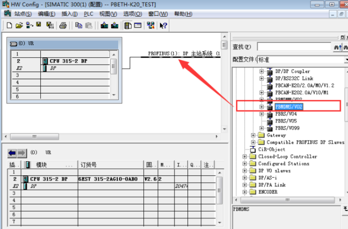Click the catalog tree horizontal scrollbar thumb
The height and width of the screenshot is (229, 348).
[x=288, y=200]
